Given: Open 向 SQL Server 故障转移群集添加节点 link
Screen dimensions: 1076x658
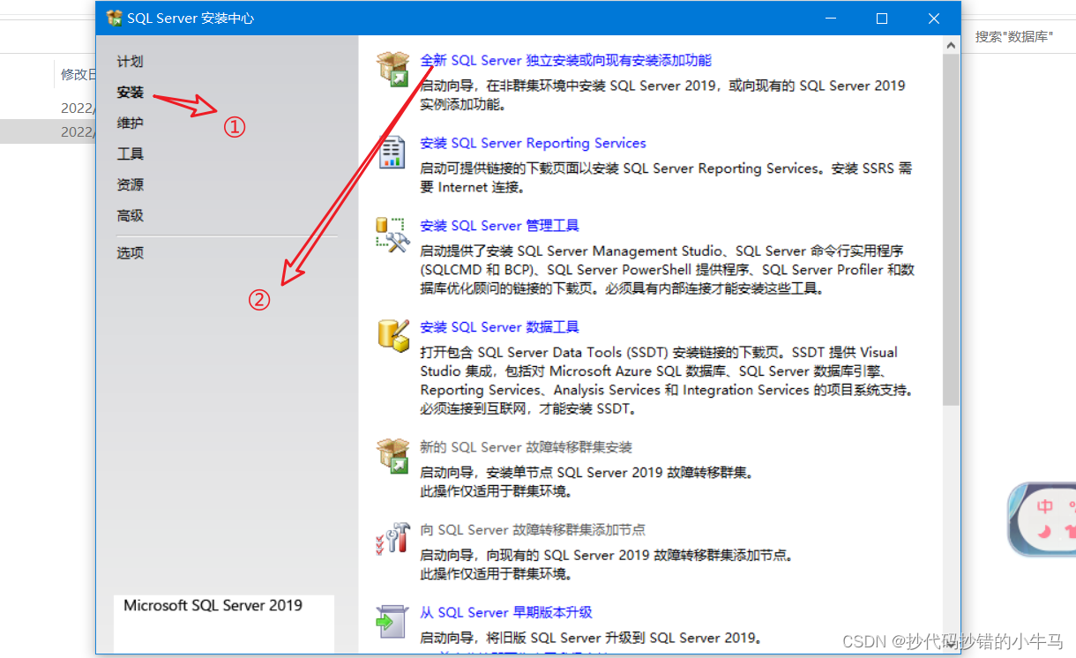Looking at the screenshot, I should tap(533, 530).
